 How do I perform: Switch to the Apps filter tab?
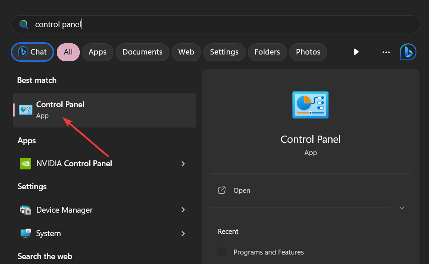tap(97, 52)
